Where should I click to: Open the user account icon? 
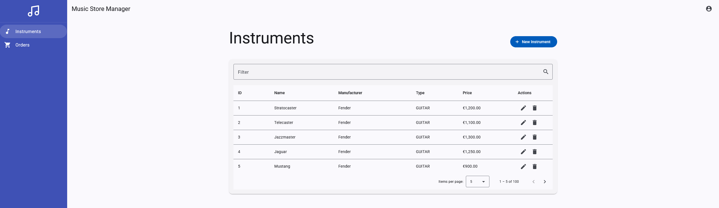(x=709, y=9)
